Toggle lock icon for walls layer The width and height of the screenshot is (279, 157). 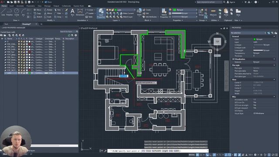(24, 73)
